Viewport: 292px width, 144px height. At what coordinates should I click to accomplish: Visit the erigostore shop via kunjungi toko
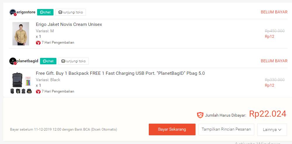tap(70, 12)
